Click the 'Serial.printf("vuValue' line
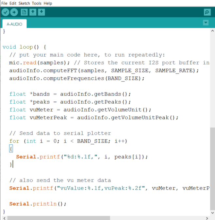The width and height of the screenshot is (215, 220). coord(109,188)
